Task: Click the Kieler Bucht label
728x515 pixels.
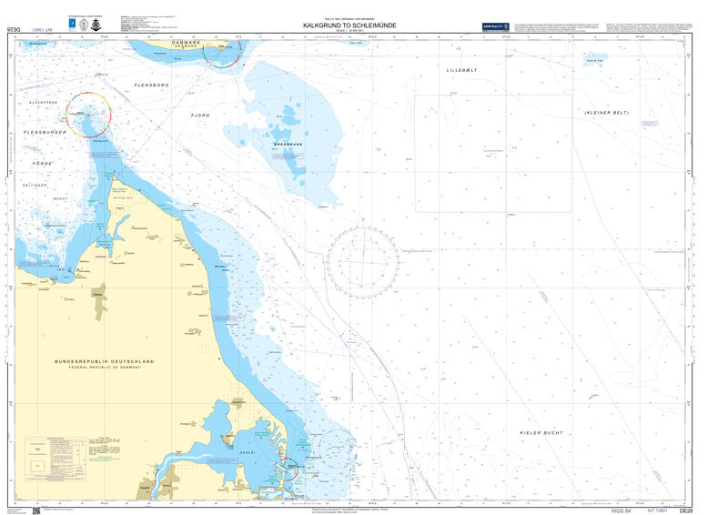Action: pos(541,433)
